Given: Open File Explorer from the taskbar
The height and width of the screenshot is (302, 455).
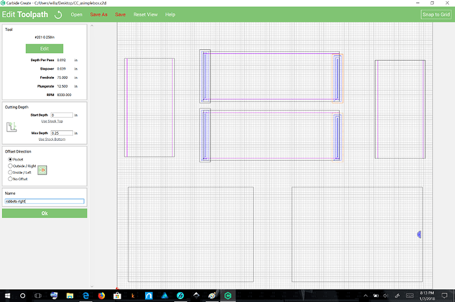Looking at the screenshot, I should click(70, 295).
